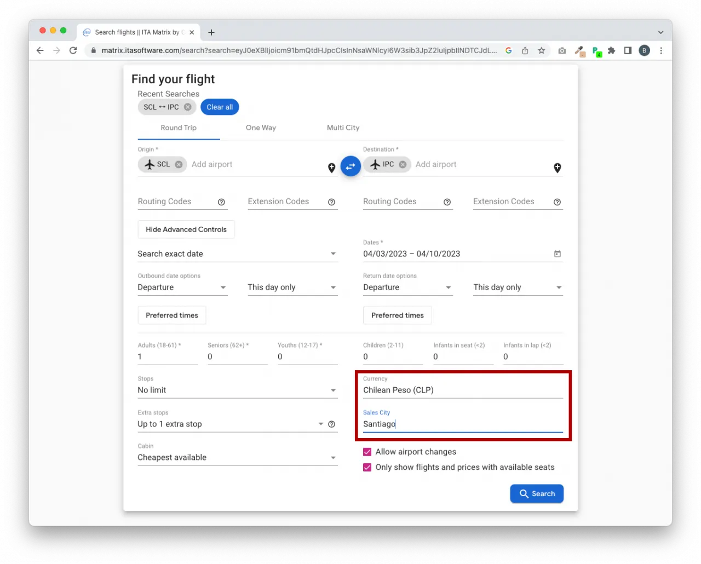The height and width of the screenshot is (564, 701).
Task: Open outbound This day only dropdown
Action: point(292,287)
